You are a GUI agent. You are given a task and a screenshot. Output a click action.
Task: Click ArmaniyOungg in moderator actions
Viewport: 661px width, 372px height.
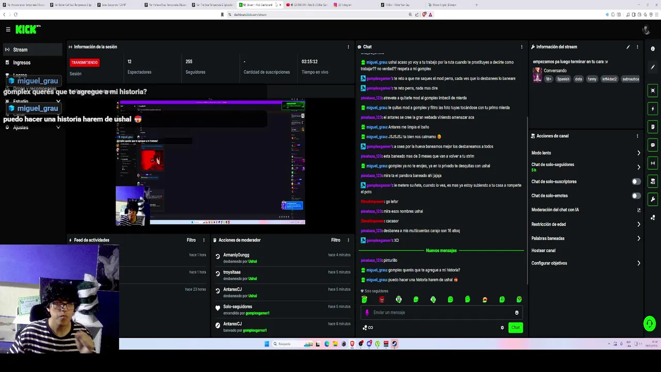pos(236,255)
